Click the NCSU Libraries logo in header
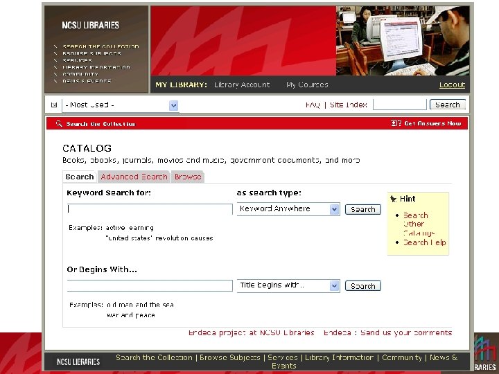 tap(90, 25)
